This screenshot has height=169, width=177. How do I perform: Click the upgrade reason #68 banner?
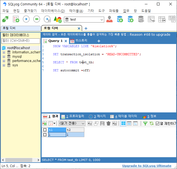(107, 35)
